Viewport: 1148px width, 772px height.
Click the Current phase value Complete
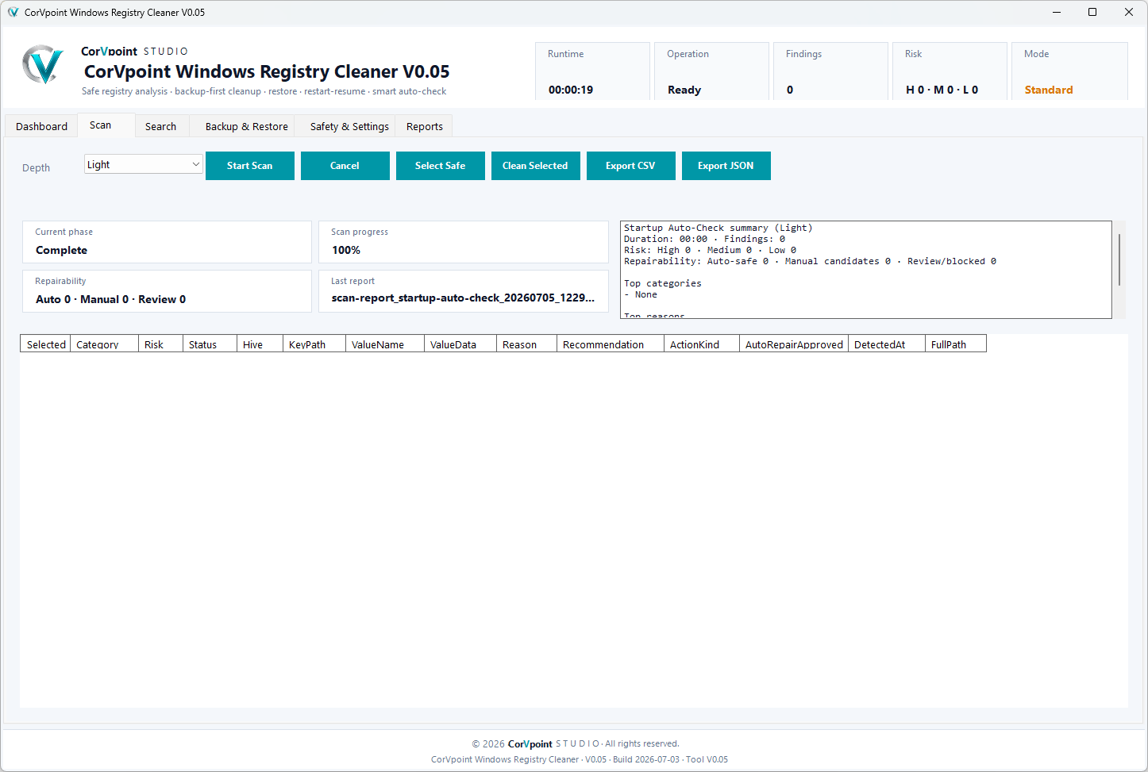pos(62,250)
